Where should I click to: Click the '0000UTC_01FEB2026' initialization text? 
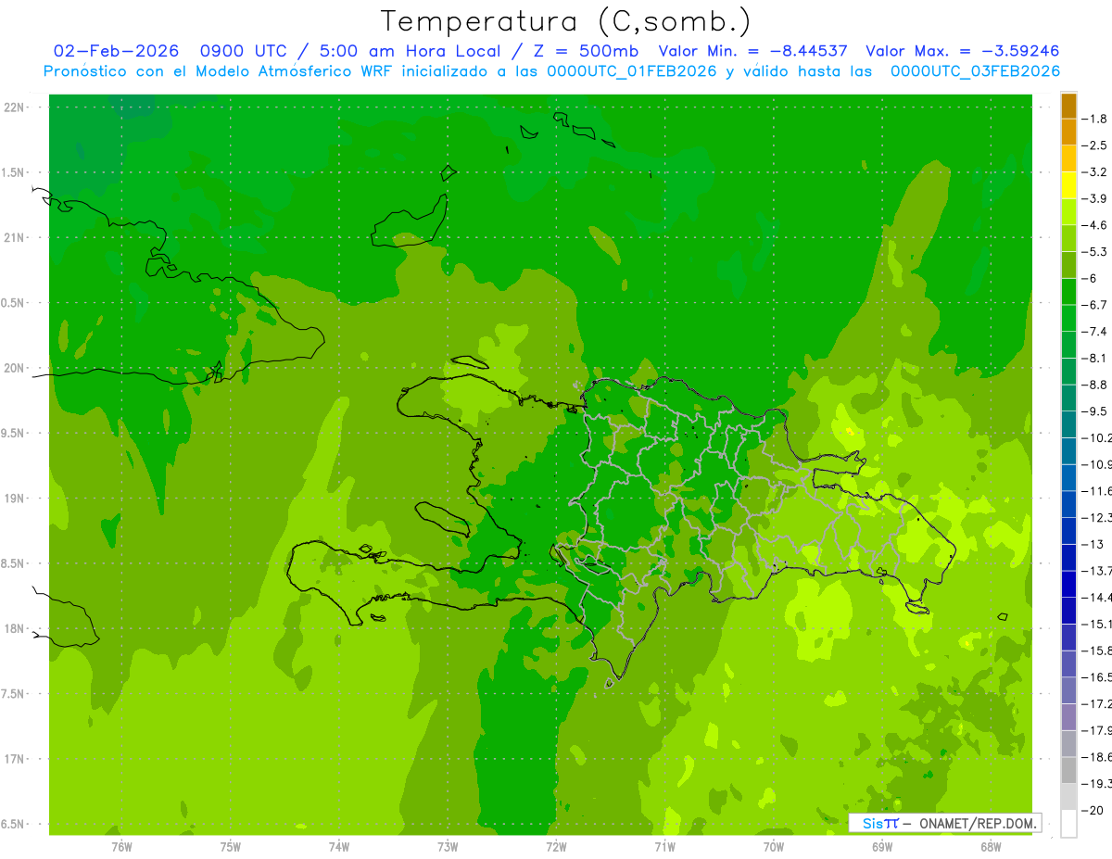click(632, 71)
